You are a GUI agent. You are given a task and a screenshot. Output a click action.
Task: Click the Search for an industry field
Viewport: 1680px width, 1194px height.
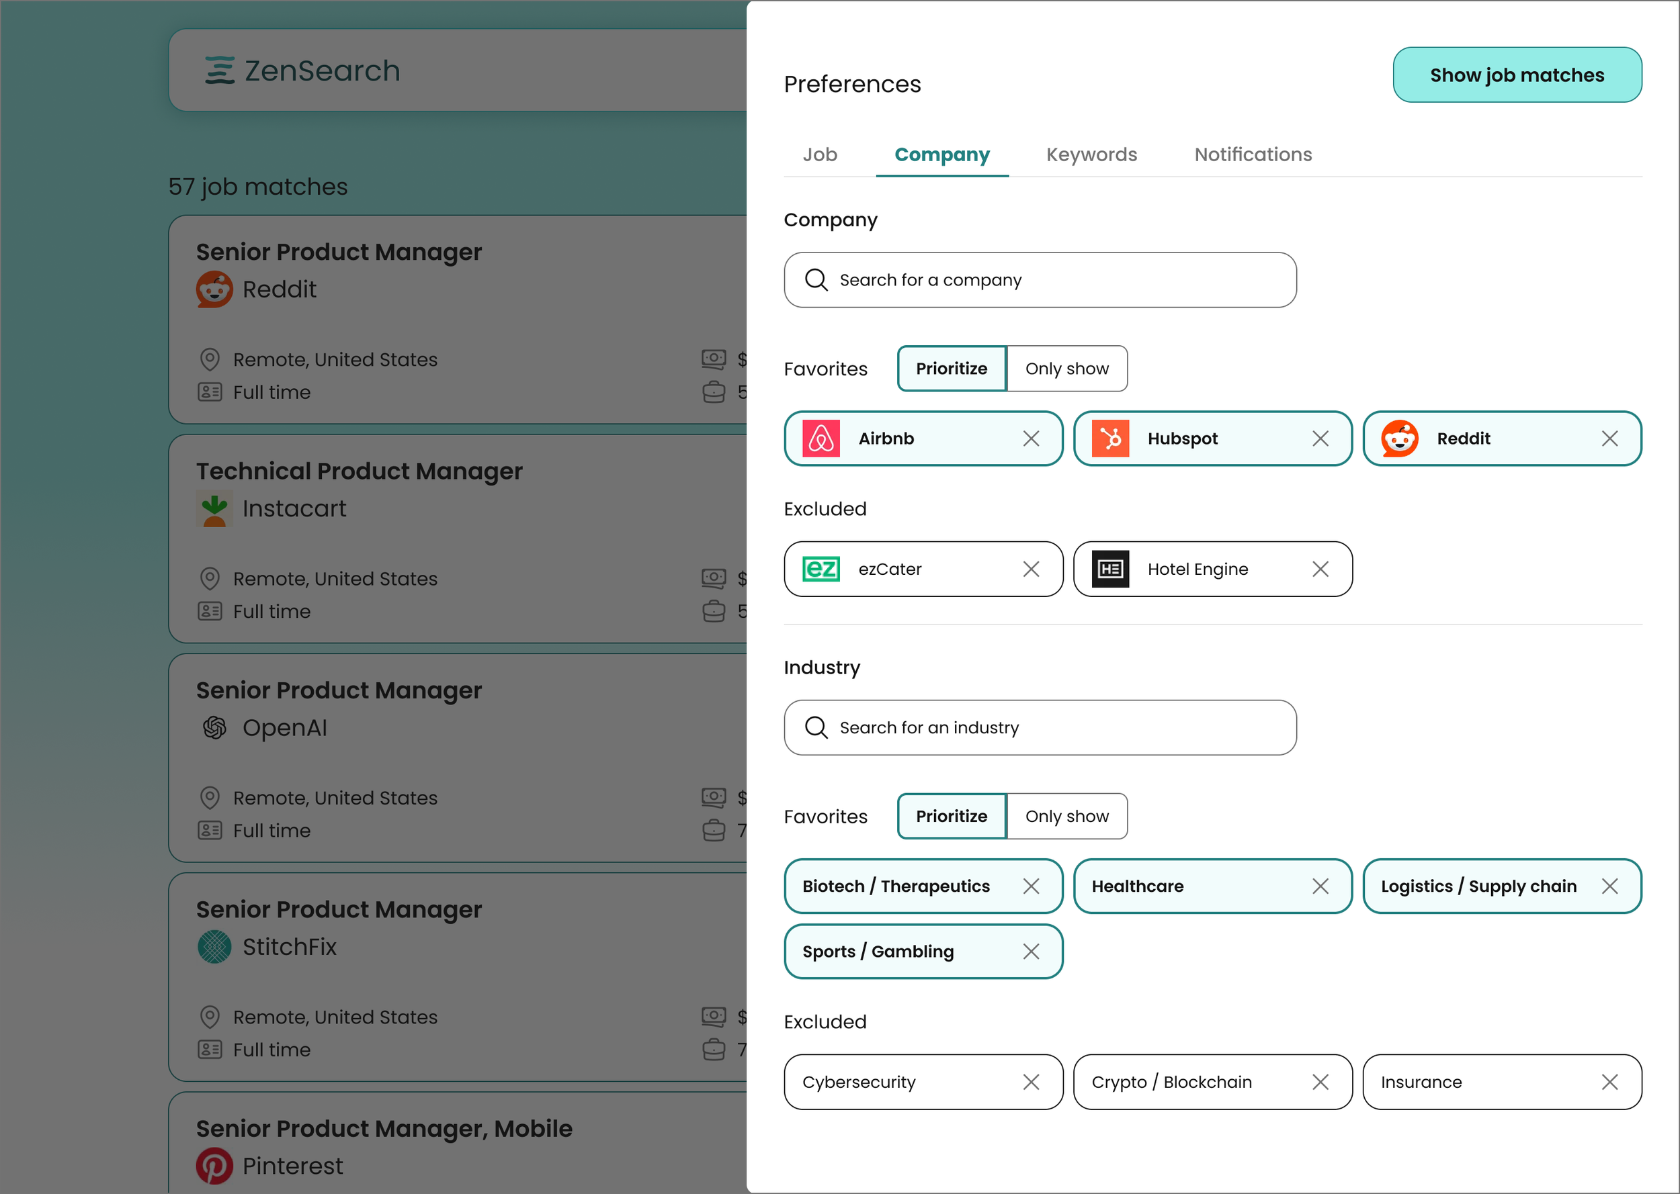(1039, 728)
